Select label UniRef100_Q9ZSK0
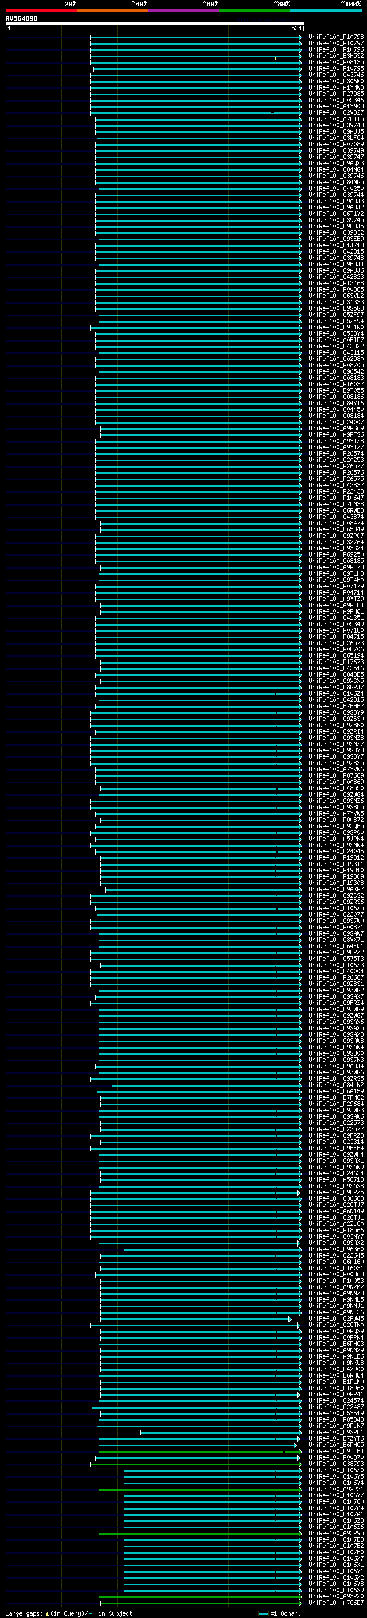This screenshot has height=1618, width=367. 336,725
